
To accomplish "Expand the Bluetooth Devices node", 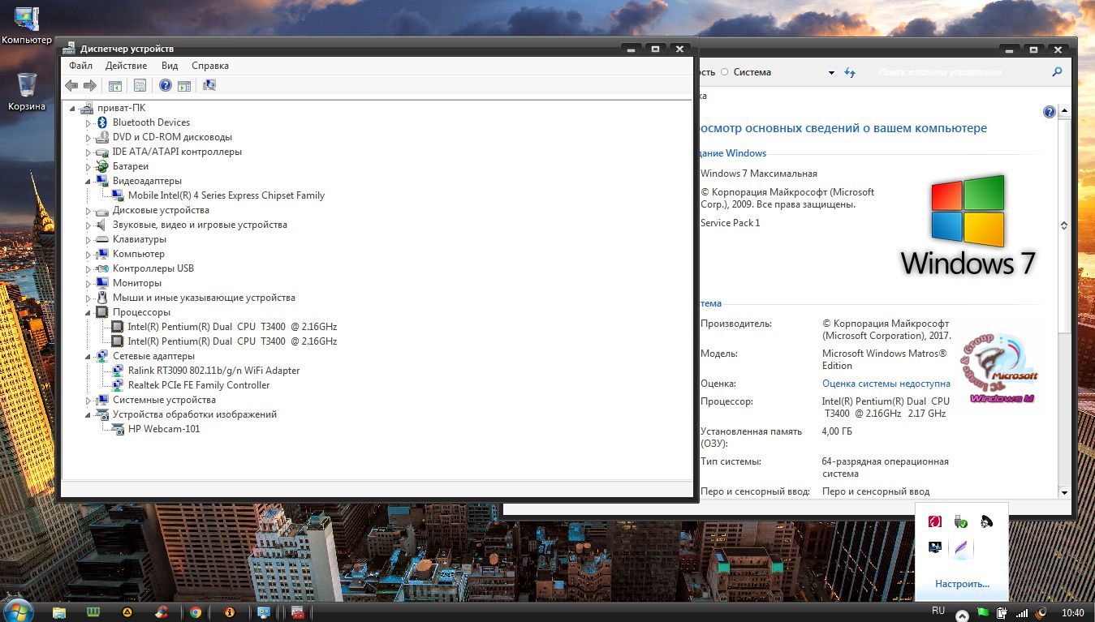I will (x=88, y=122).
